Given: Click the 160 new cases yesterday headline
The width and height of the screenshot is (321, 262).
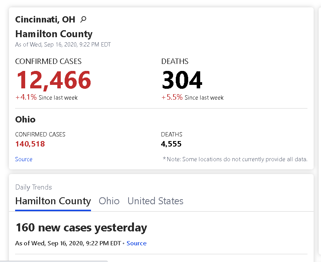Looking at the screenshot, I should click(81, 228).
